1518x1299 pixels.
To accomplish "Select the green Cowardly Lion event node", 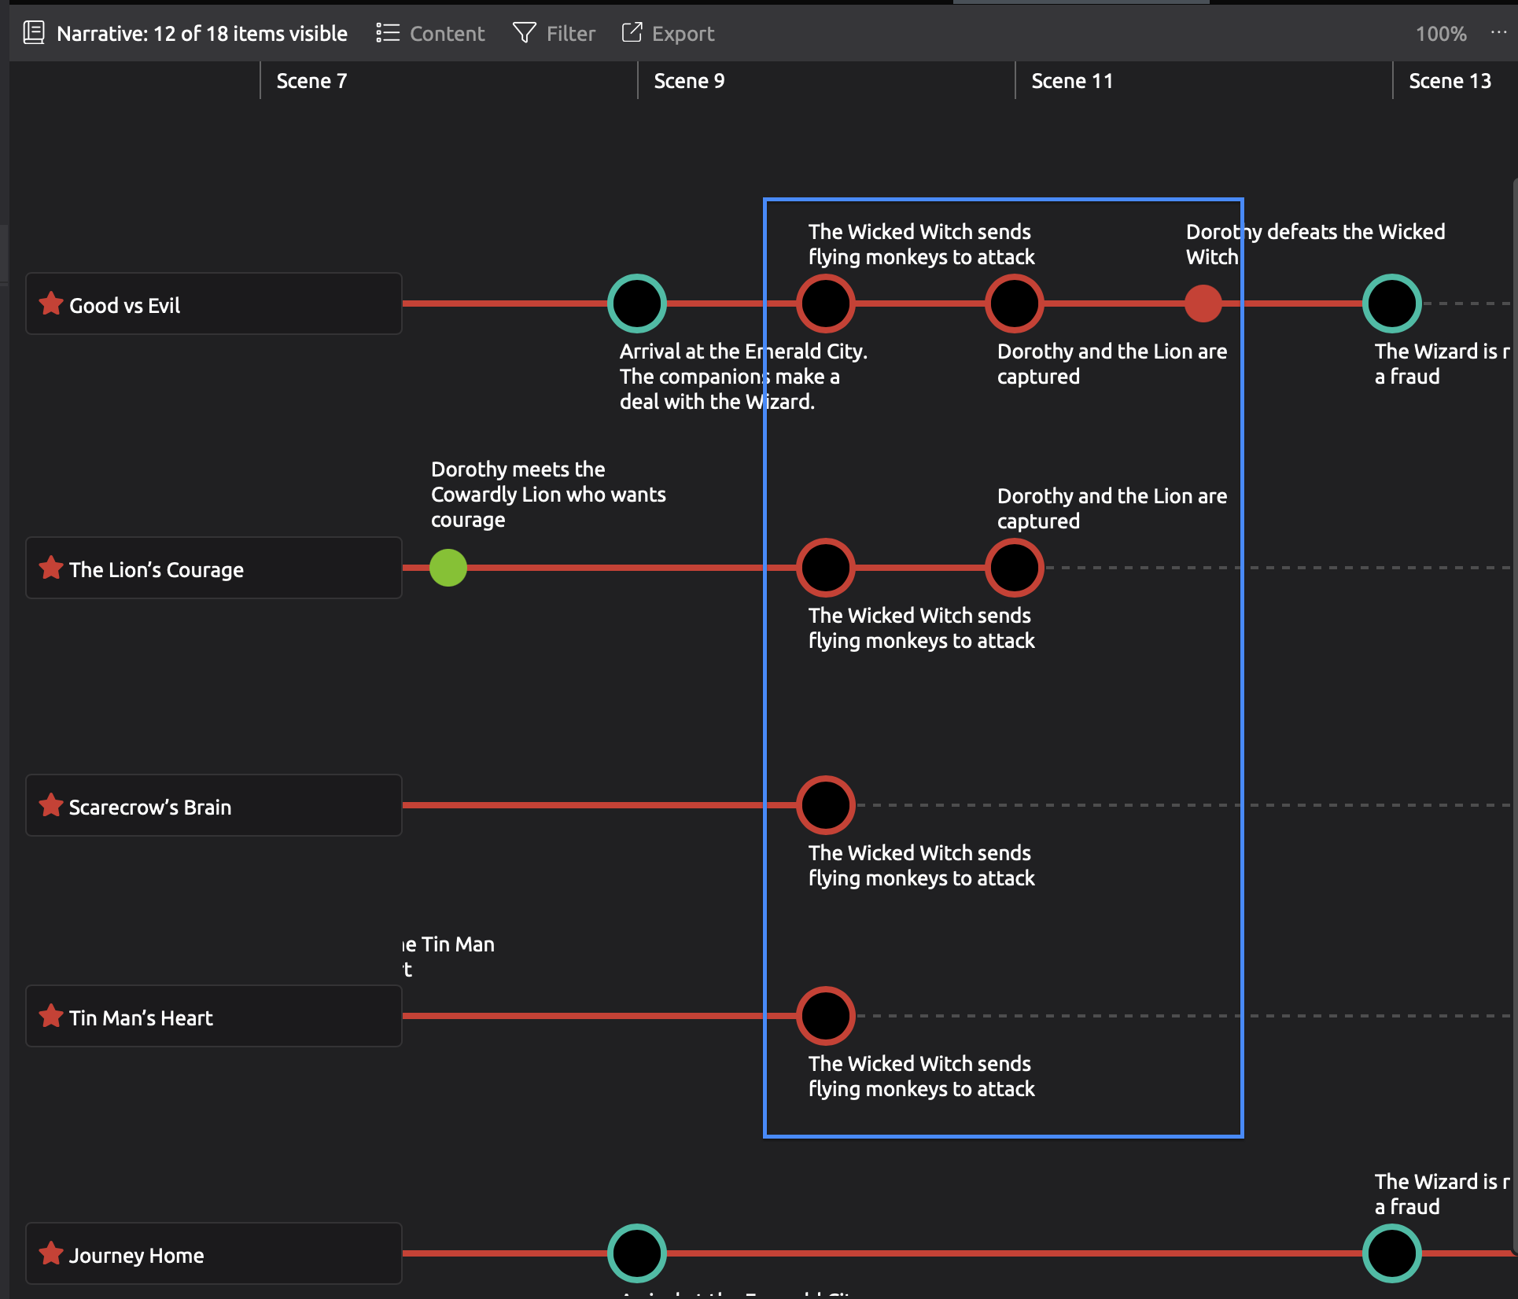I will (x=448, y=568).
